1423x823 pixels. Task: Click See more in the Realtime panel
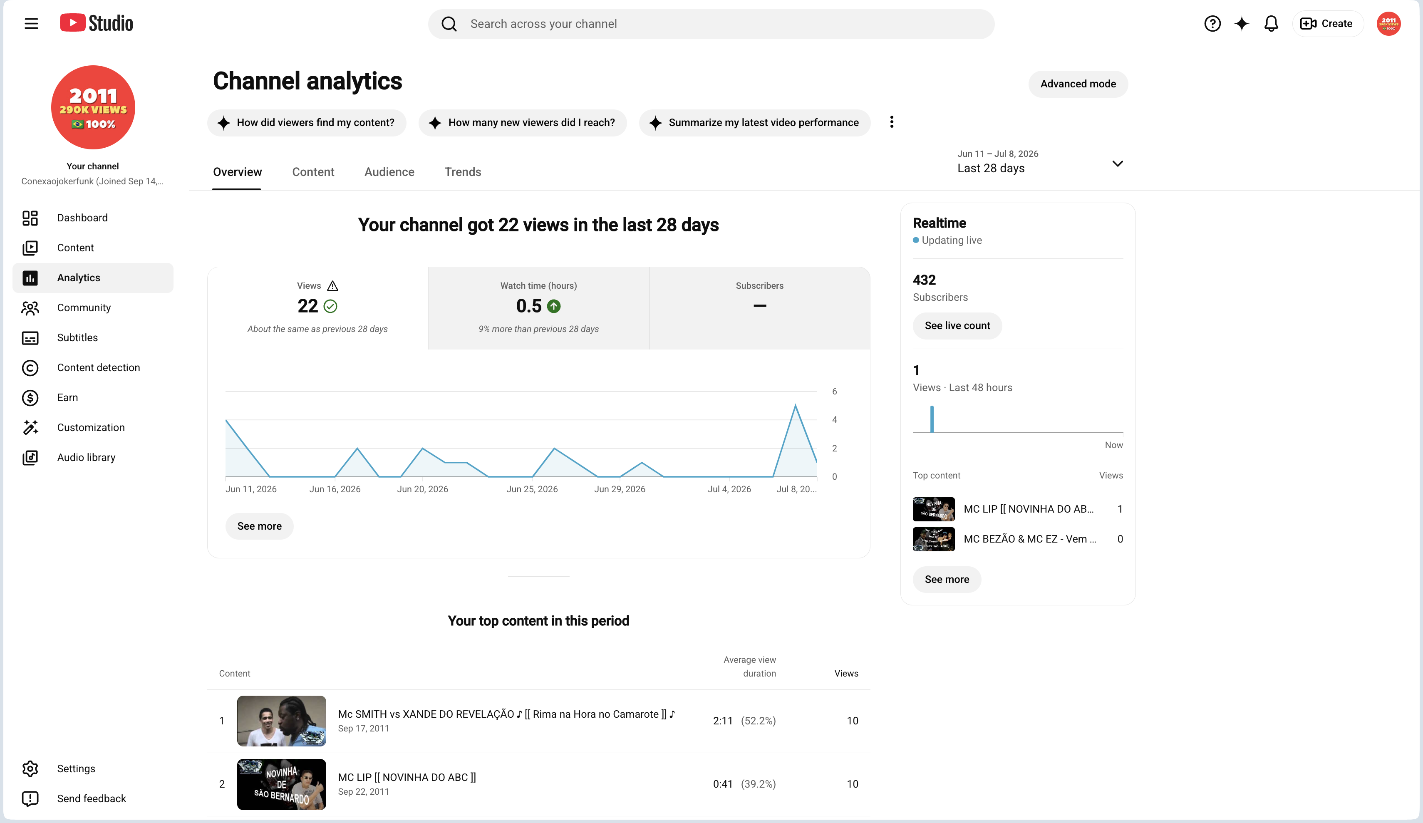(947, 580)
